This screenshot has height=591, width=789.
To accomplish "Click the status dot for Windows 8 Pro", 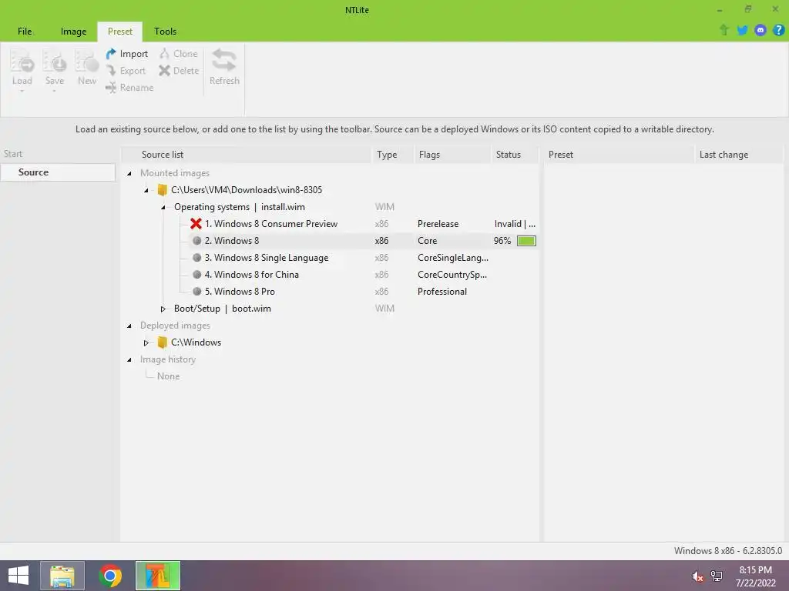I will click(x=196, y=292).
